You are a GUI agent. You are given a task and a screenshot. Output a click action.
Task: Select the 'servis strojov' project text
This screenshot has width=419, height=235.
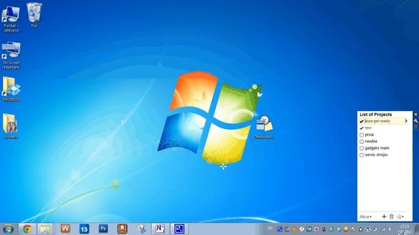(x=376, y=155)
